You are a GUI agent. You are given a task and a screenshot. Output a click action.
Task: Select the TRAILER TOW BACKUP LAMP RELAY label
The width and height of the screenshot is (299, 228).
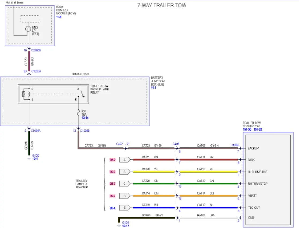(x=100, y=89)
